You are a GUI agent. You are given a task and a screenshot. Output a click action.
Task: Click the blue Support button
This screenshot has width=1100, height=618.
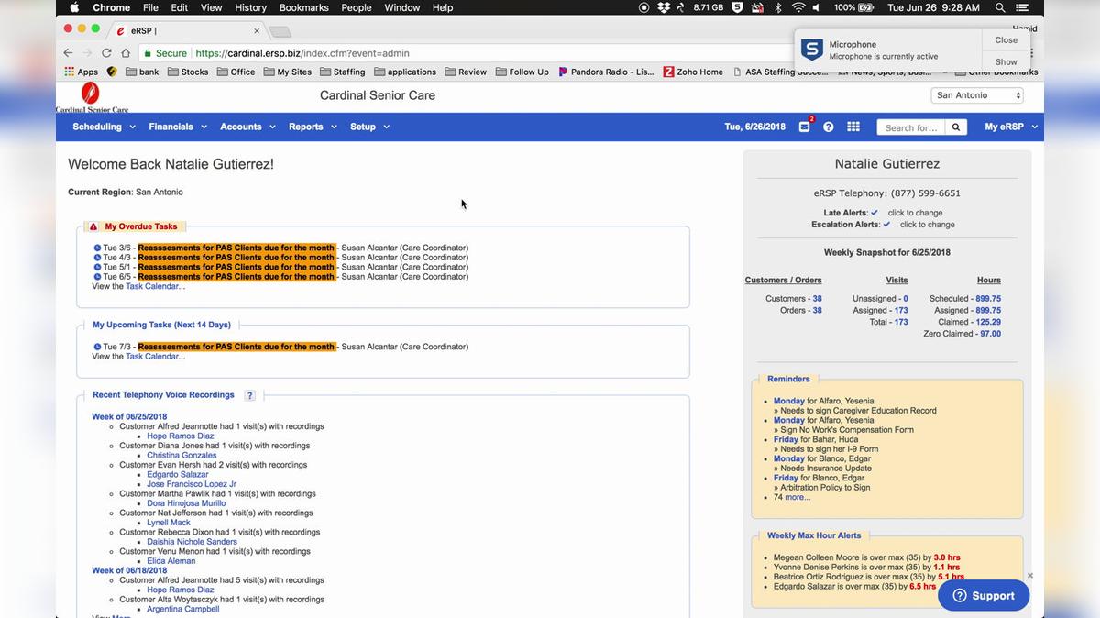pyautogui.click(x=983, y=595)
